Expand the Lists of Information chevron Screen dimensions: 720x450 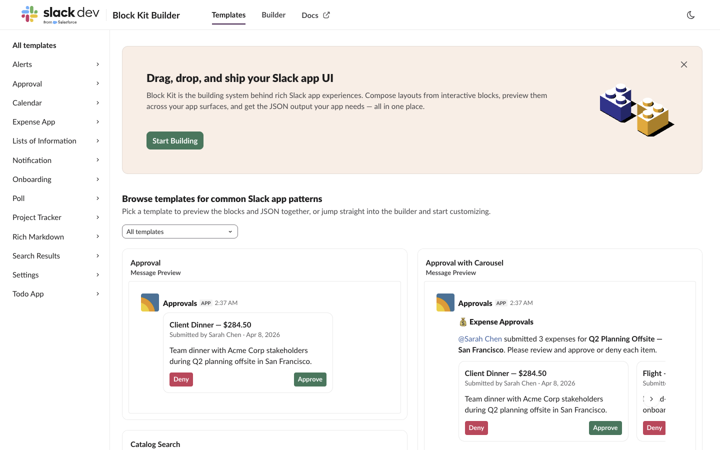[x=98, y=141]
